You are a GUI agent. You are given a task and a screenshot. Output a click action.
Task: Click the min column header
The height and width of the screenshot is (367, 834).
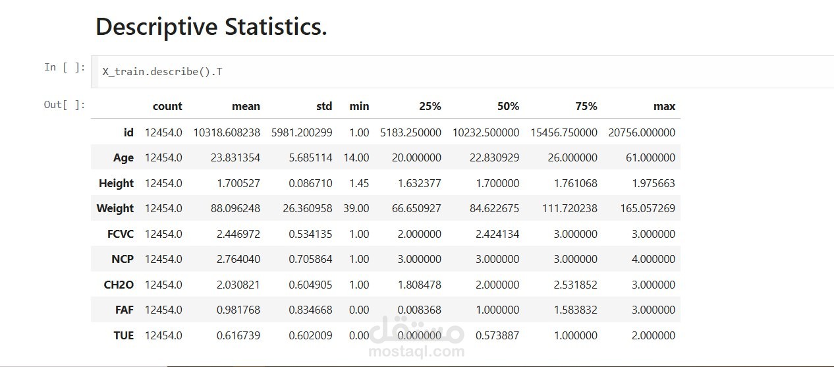click(x=359, y=106)
